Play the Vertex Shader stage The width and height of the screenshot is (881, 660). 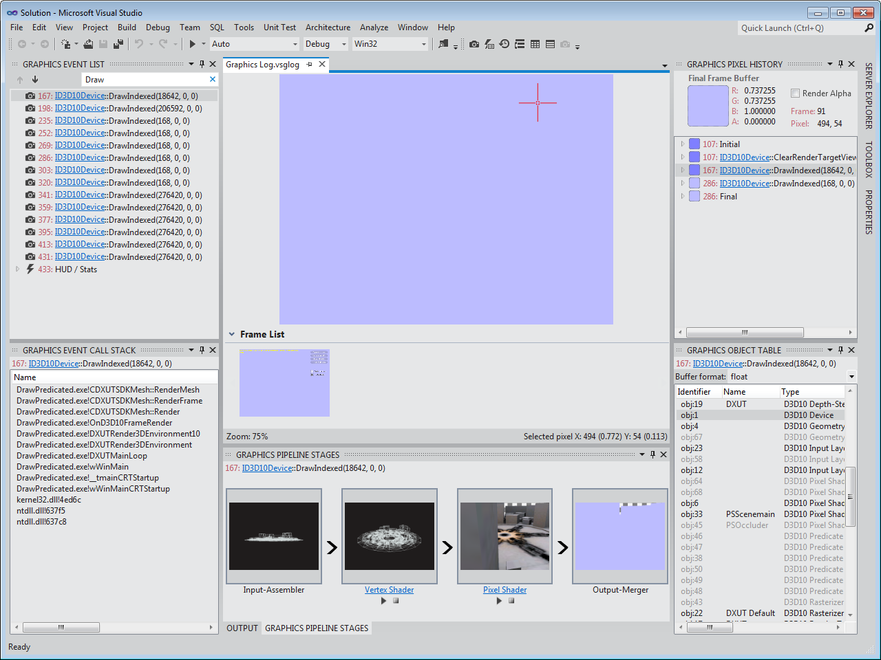click(x=383, y=601)
